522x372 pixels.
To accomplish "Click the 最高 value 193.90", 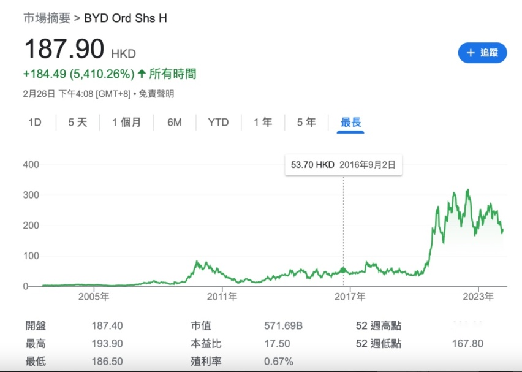I will click(x=107, y=343).
